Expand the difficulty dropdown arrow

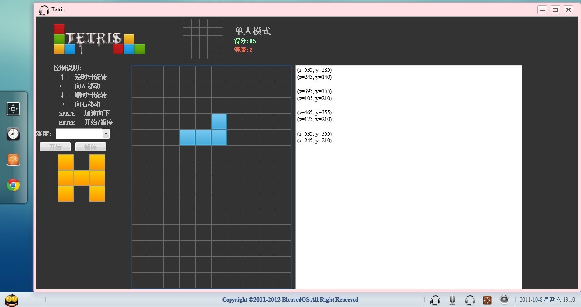[x=106, y=134]
